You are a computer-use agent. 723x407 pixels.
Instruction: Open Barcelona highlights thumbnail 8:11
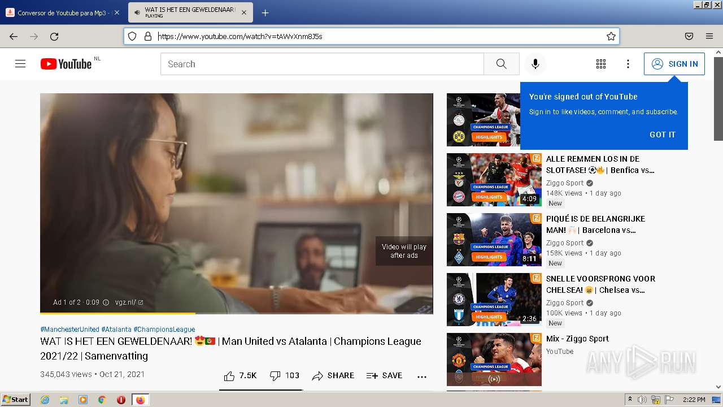(x=494, y=240)
